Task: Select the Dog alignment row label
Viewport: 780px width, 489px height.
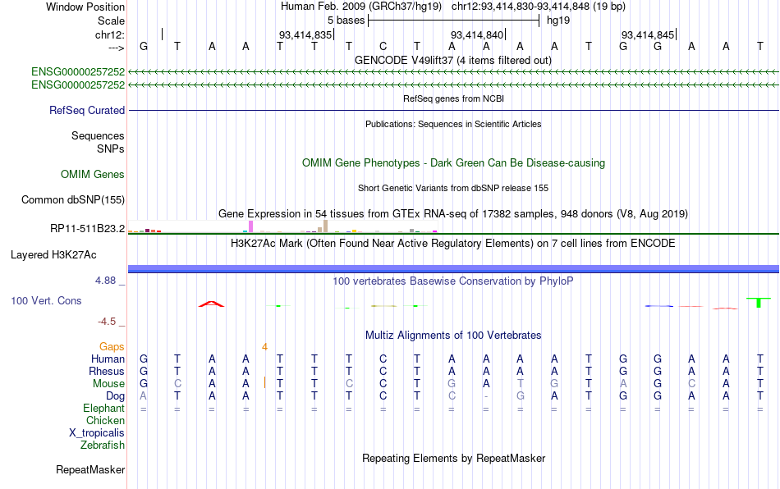Action: tap(115, 396)
